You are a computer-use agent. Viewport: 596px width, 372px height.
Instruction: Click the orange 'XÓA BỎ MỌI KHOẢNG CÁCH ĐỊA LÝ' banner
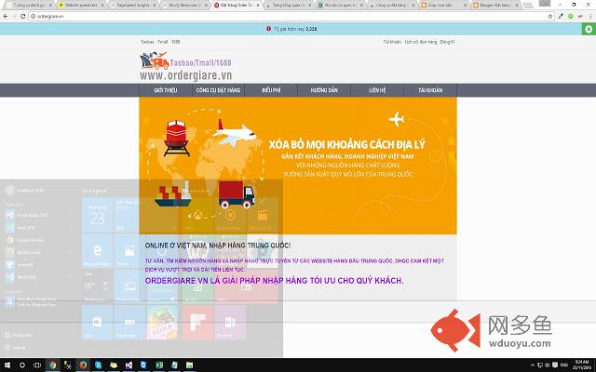(298, 166)
